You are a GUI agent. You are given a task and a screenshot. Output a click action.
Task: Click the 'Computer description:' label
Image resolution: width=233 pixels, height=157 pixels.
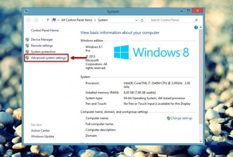[x=101, y=130]
